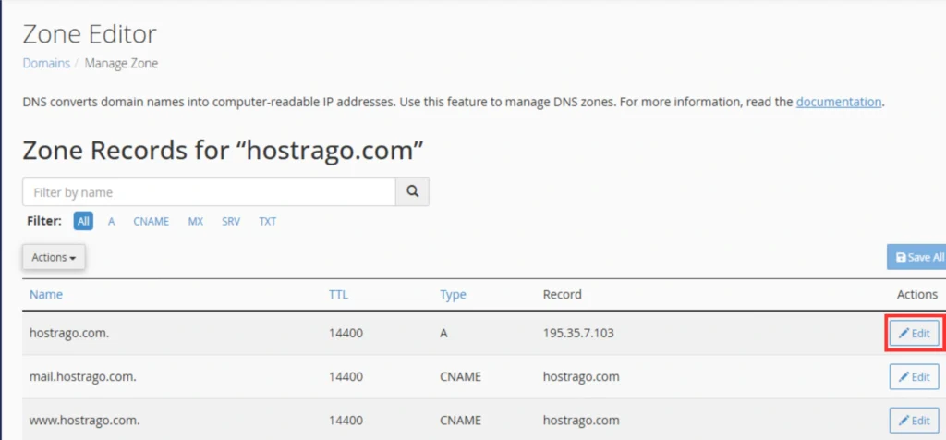Filter records by TXT type
This screenshot has height=440, width=946.
point(267,222)
